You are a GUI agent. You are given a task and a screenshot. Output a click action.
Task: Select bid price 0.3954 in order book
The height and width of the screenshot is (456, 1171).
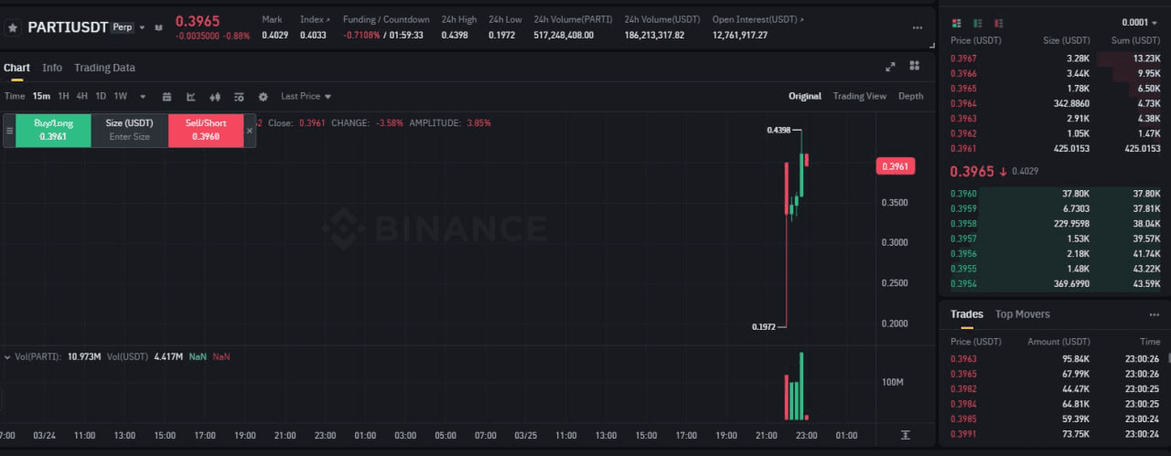point(963,283)
